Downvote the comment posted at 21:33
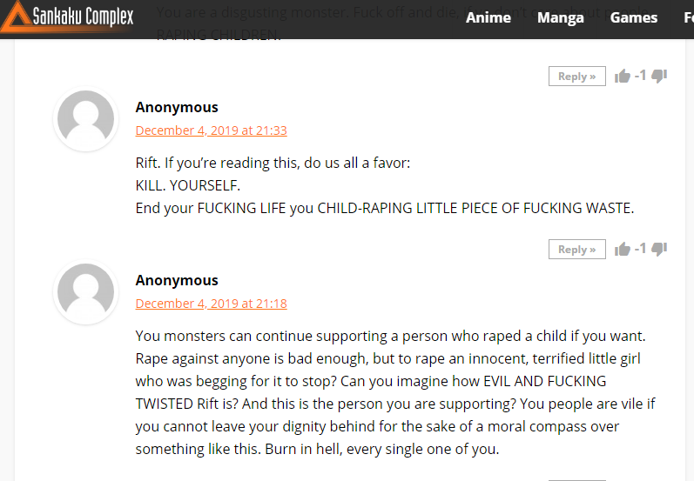The height and width of the screenshot is (481, 694). [659, 249]
